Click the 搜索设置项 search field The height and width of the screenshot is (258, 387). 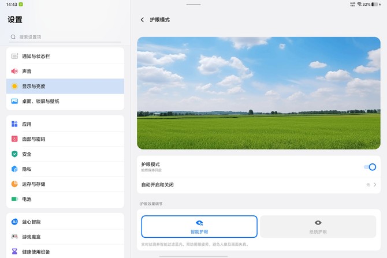pyautogui.click(x=65, y=37)
